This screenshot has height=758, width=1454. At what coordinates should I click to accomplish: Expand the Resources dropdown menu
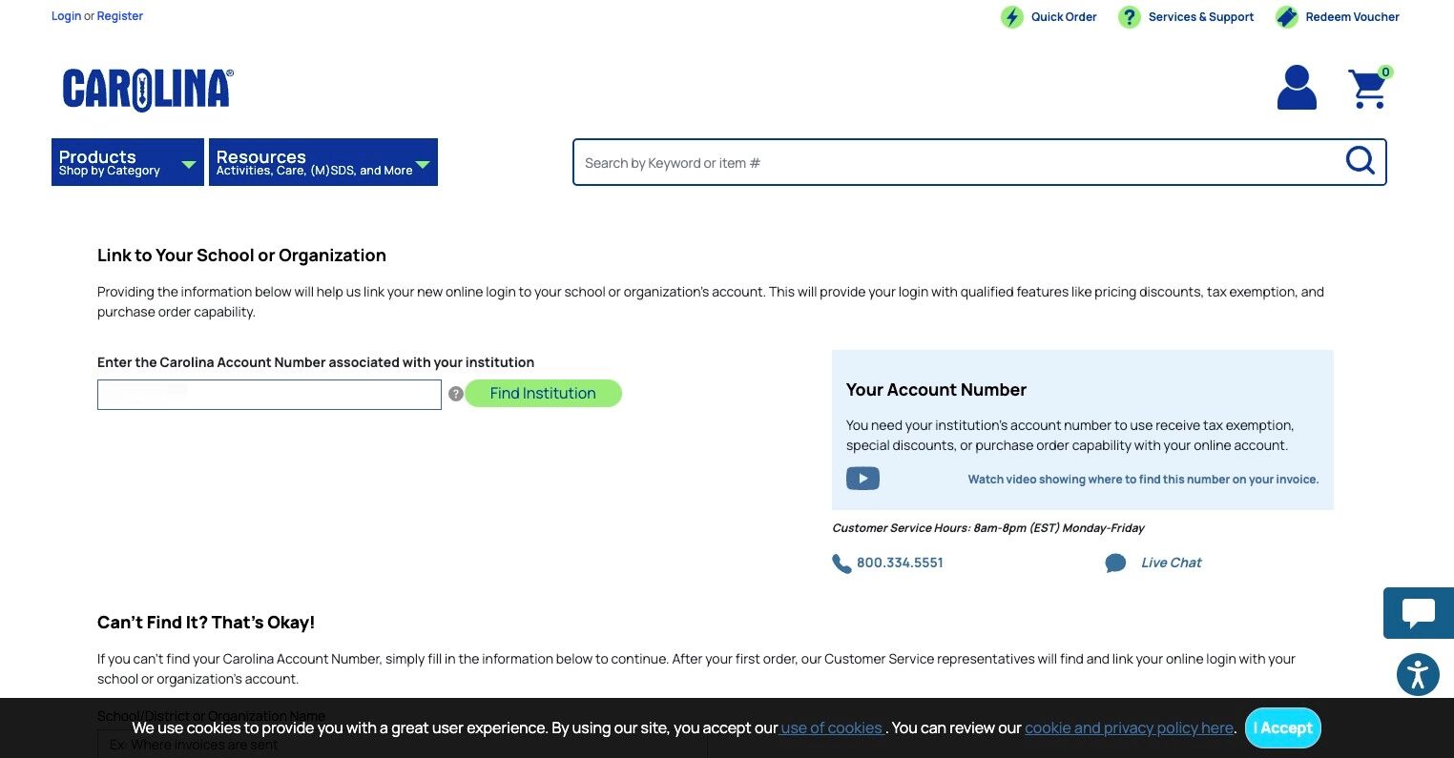[323, 162]
